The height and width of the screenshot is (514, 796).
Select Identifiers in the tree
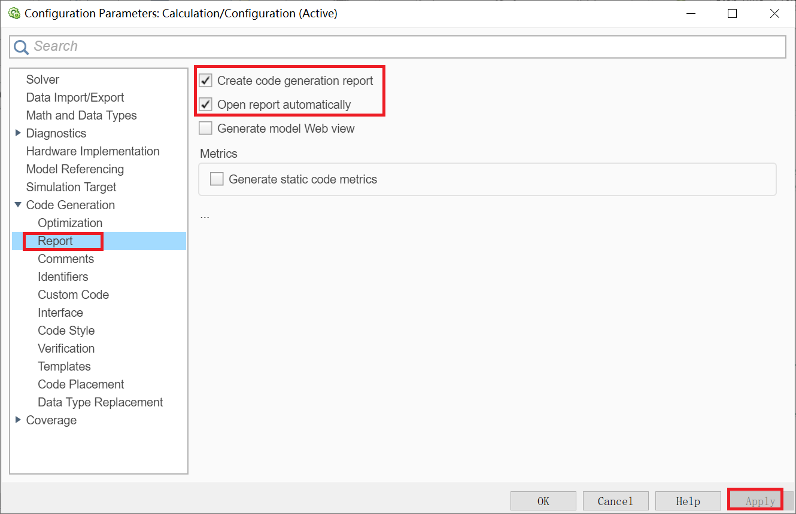click(63, 277)
